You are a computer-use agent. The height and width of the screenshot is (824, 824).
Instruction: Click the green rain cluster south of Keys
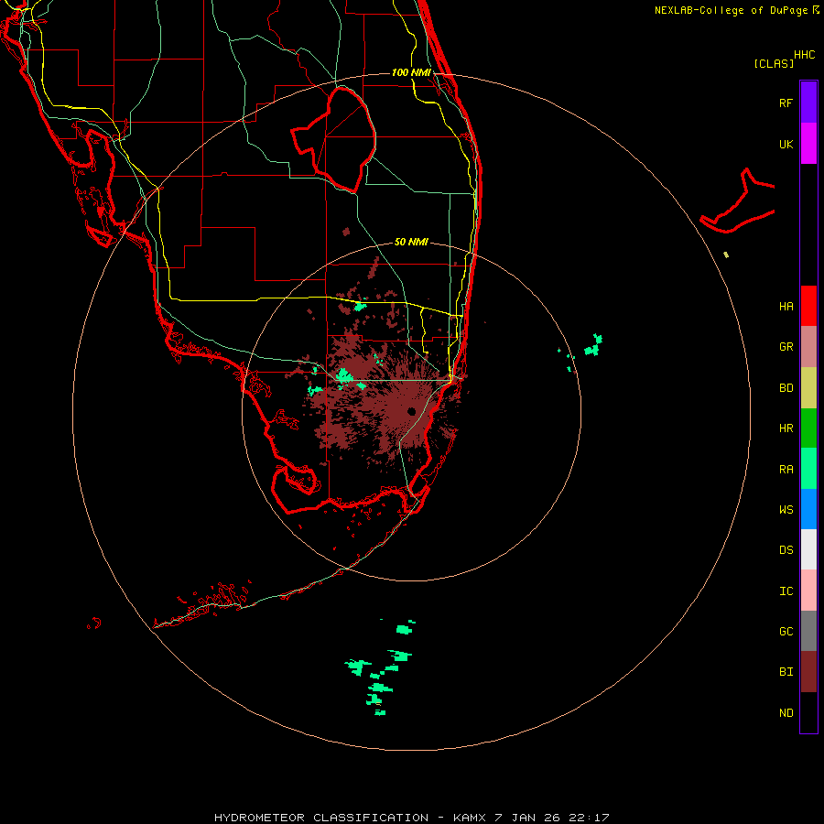(x=380, y=667)
